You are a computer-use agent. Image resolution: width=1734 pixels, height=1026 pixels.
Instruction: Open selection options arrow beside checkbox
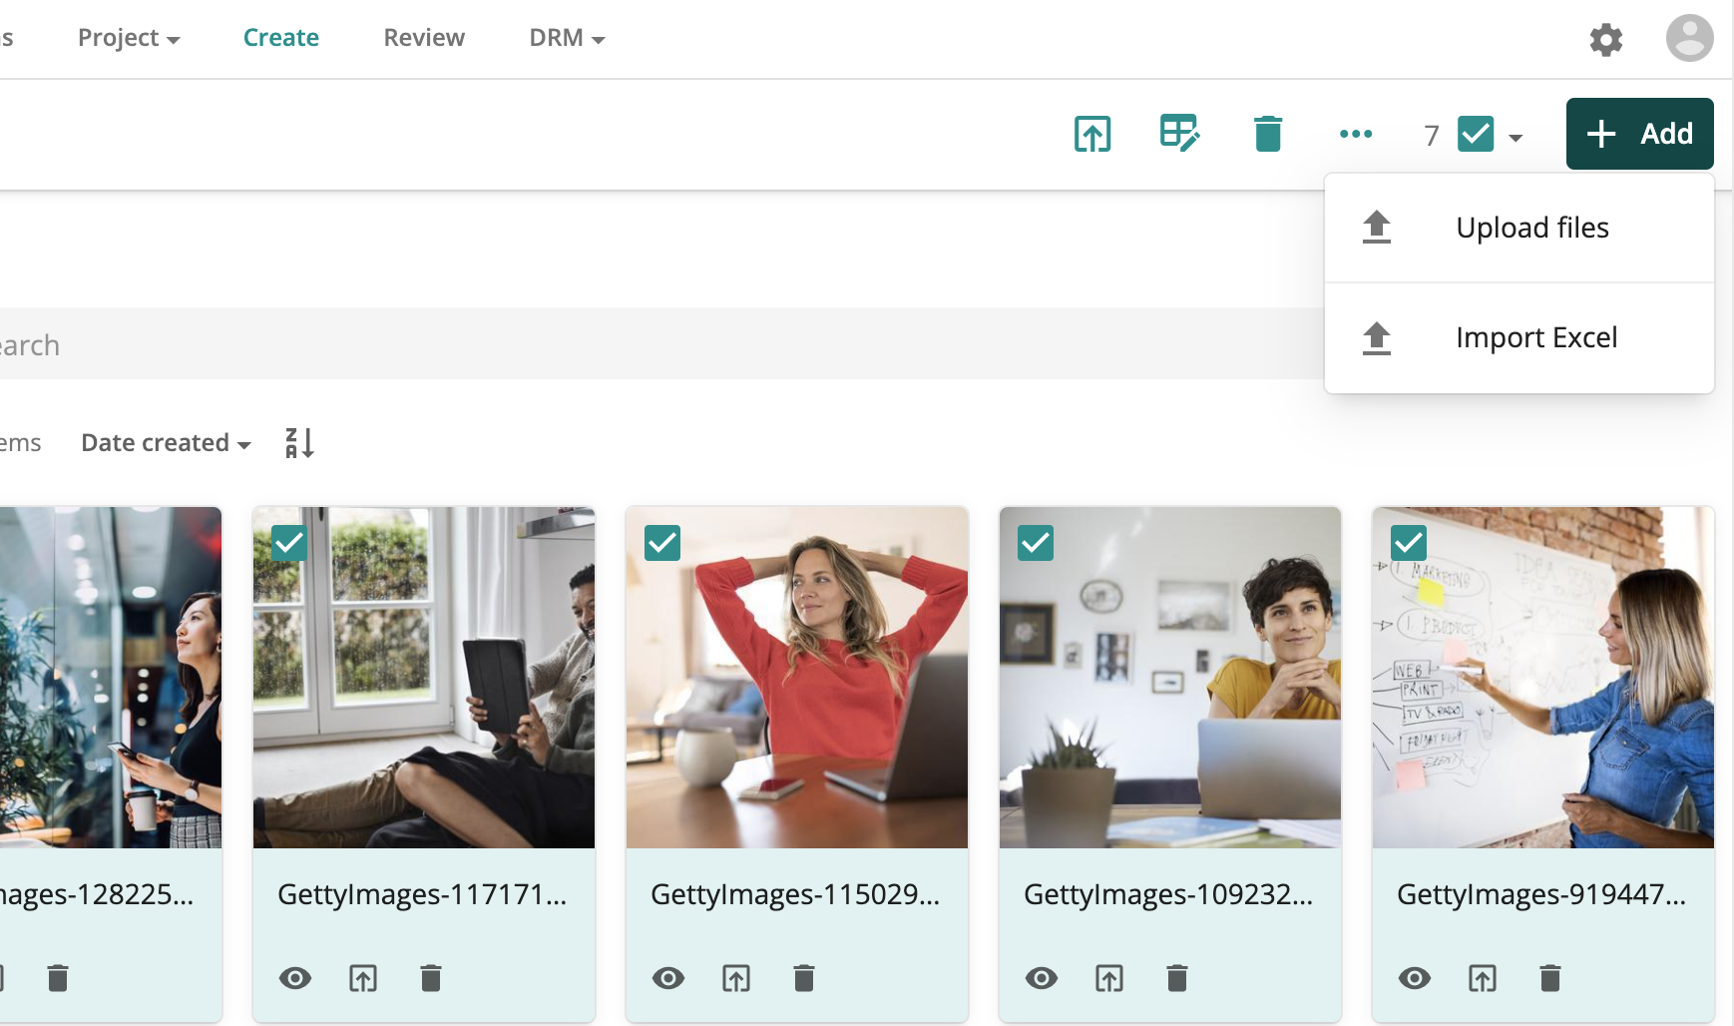(1516, 138)
